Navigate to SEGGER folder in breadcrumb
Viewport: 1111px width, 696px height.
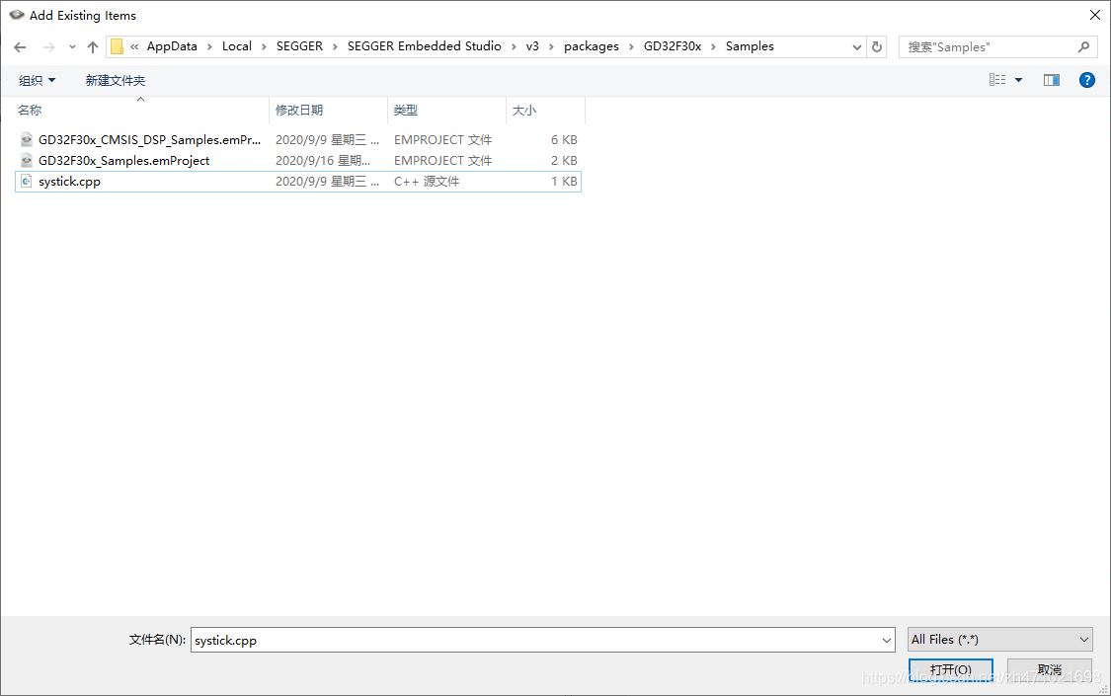point(299,46)
